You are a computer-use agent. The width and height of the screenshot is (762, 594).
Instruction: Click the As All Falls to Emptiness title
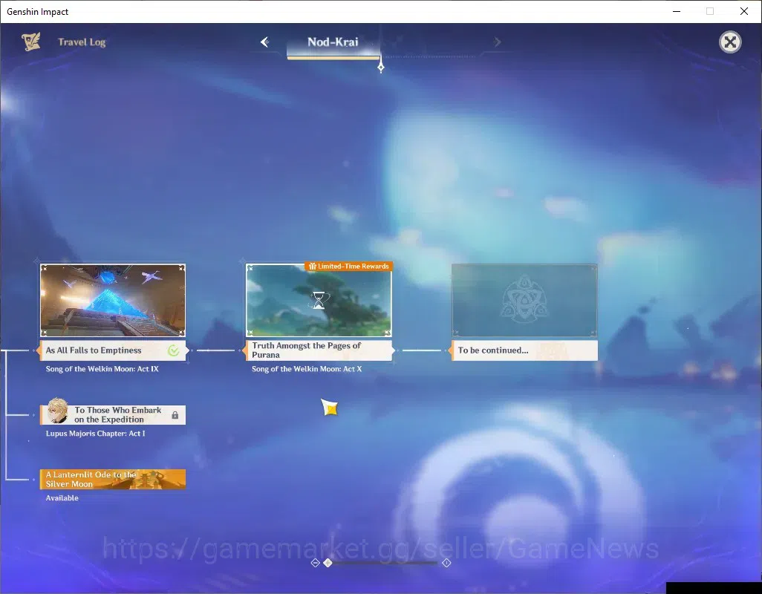point(94,350)
